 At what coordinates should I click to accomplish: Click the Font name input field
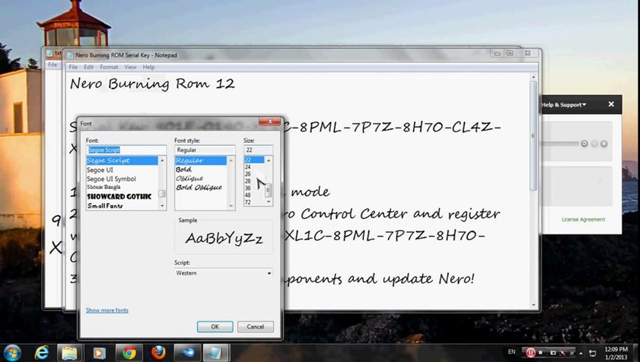pyautogui.click(x=126, y=150)
